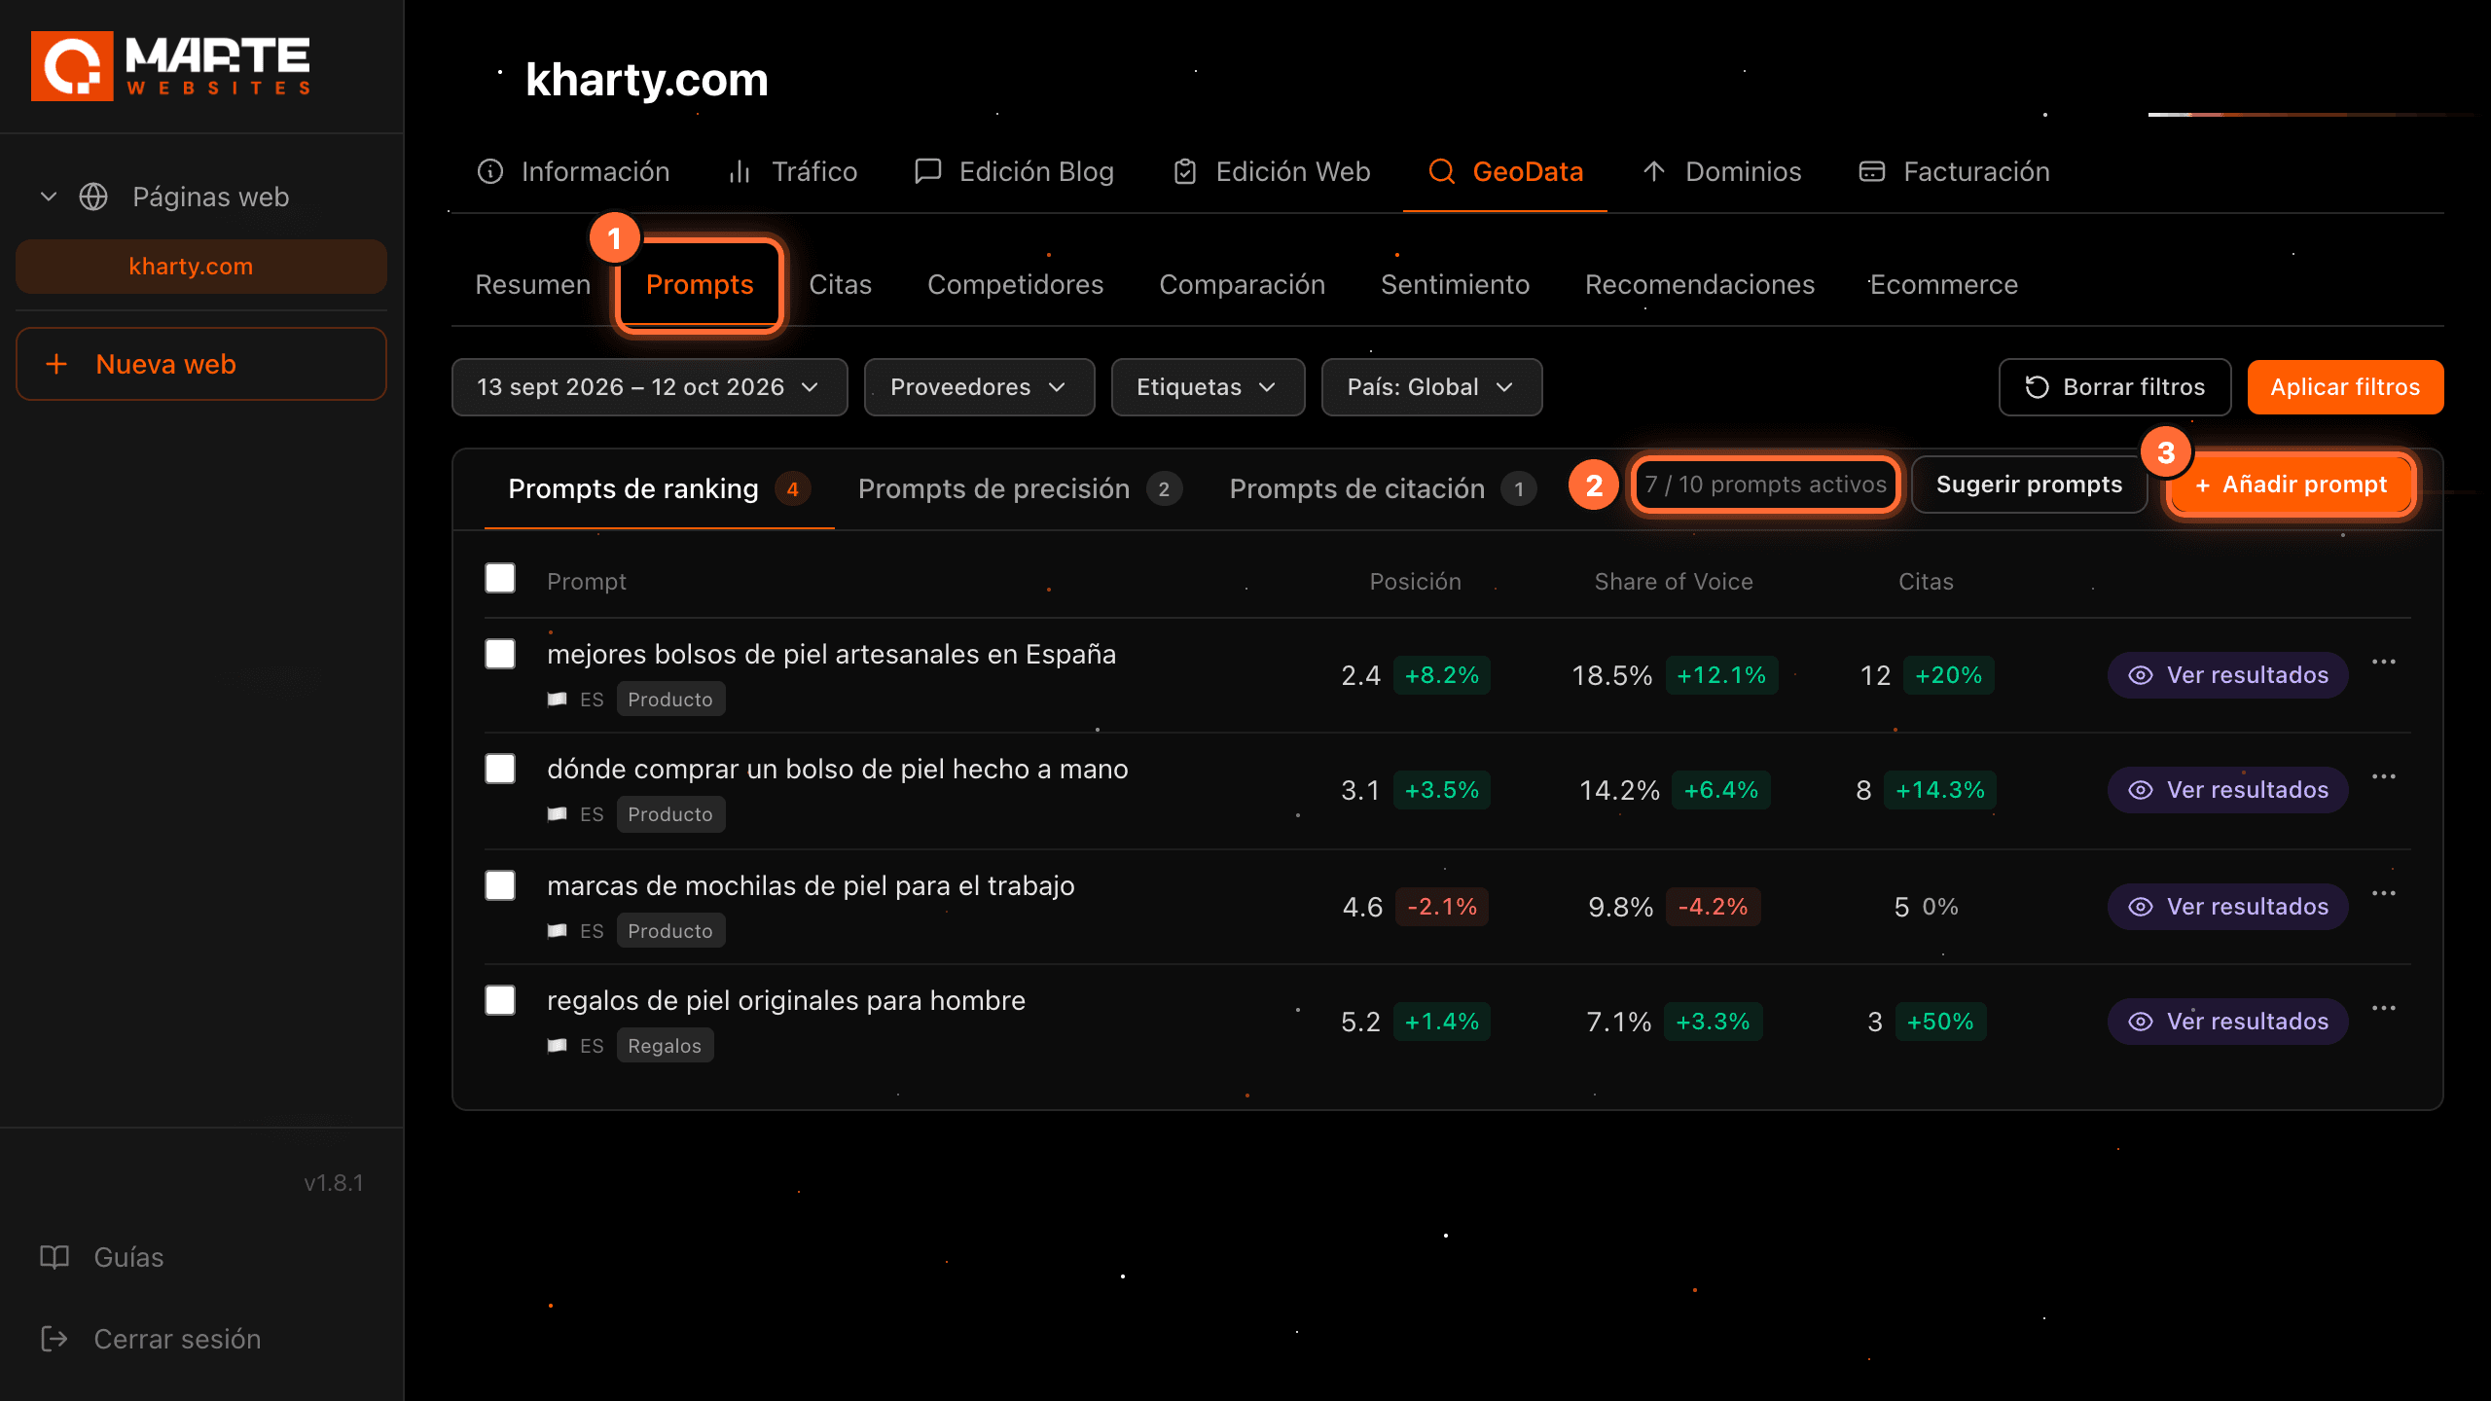Switch to the Competidores sub-tab
Screen dimensions: 2491x1401
(x=1015, y=284)
